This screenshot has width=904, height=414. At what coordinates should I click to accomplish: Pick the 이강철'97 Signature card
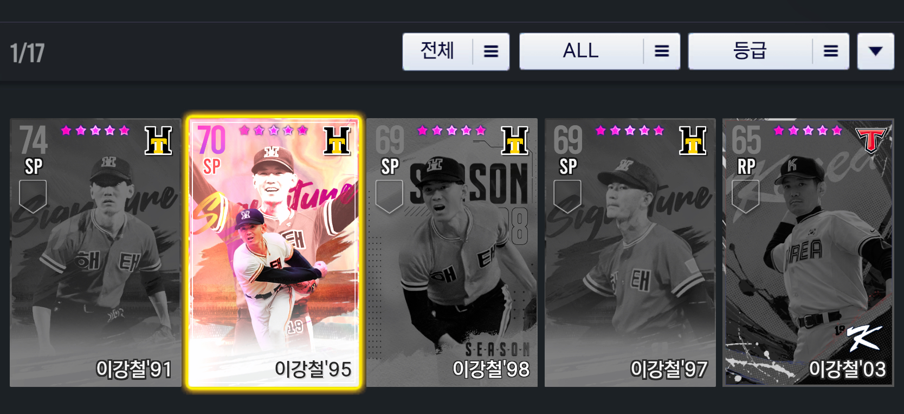[630, 253]
